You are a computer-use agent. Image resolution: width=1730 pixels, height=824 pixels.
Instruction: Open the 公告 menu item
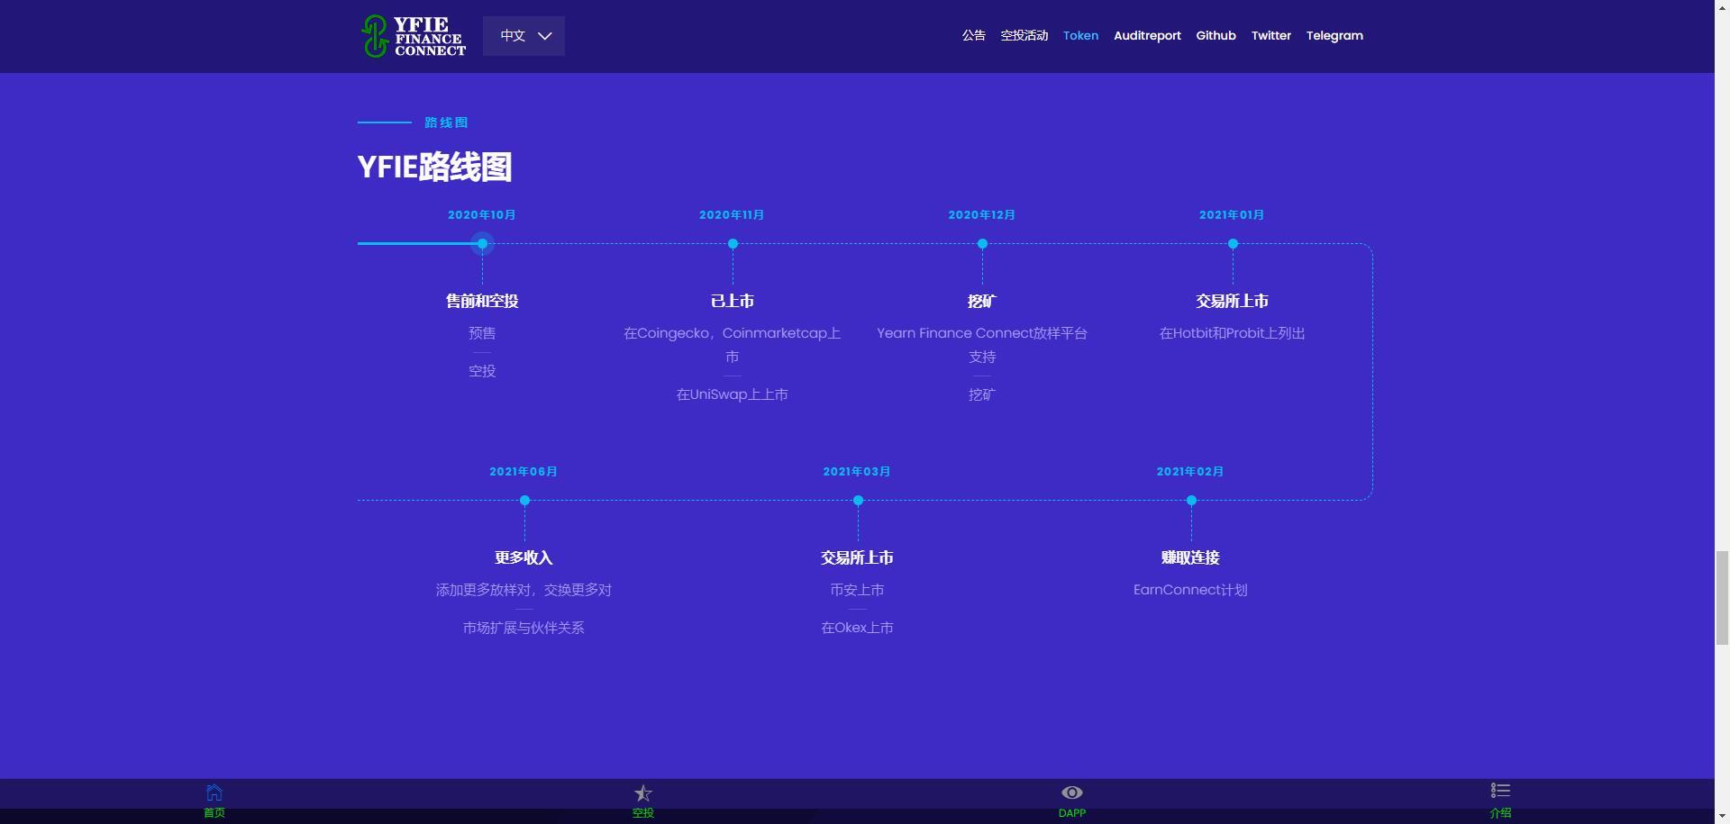click(973, 35)
